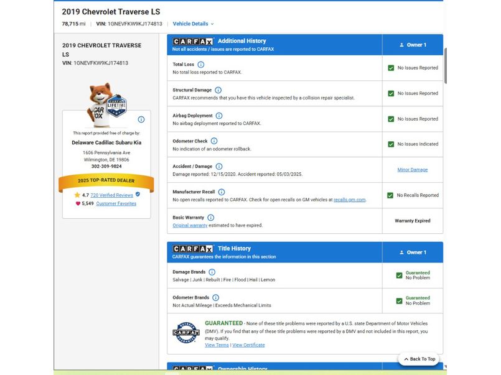Click the Warranty Expired status text
This screenshot has width=501, height=375.
413,221
